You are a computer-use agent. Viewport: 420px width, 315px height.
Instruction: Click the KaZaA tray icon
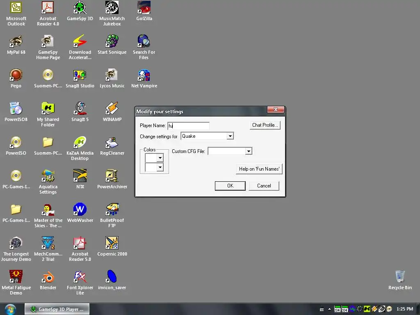[367, 309]
